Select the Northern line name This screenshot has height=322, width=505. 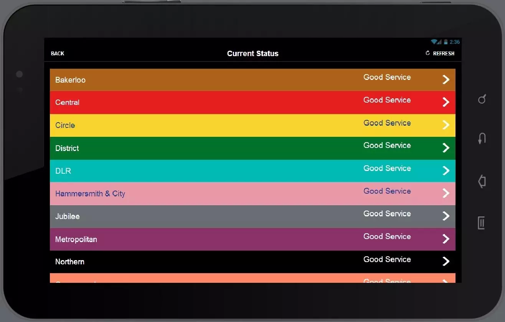(x=69, y=262)
